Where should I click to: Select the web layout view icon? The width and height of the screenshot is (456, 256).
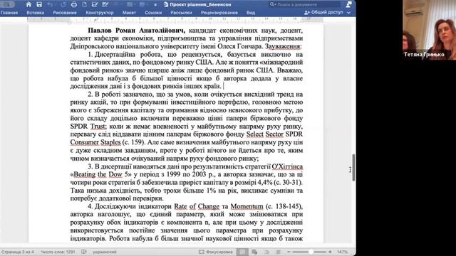tap(254, 252)
